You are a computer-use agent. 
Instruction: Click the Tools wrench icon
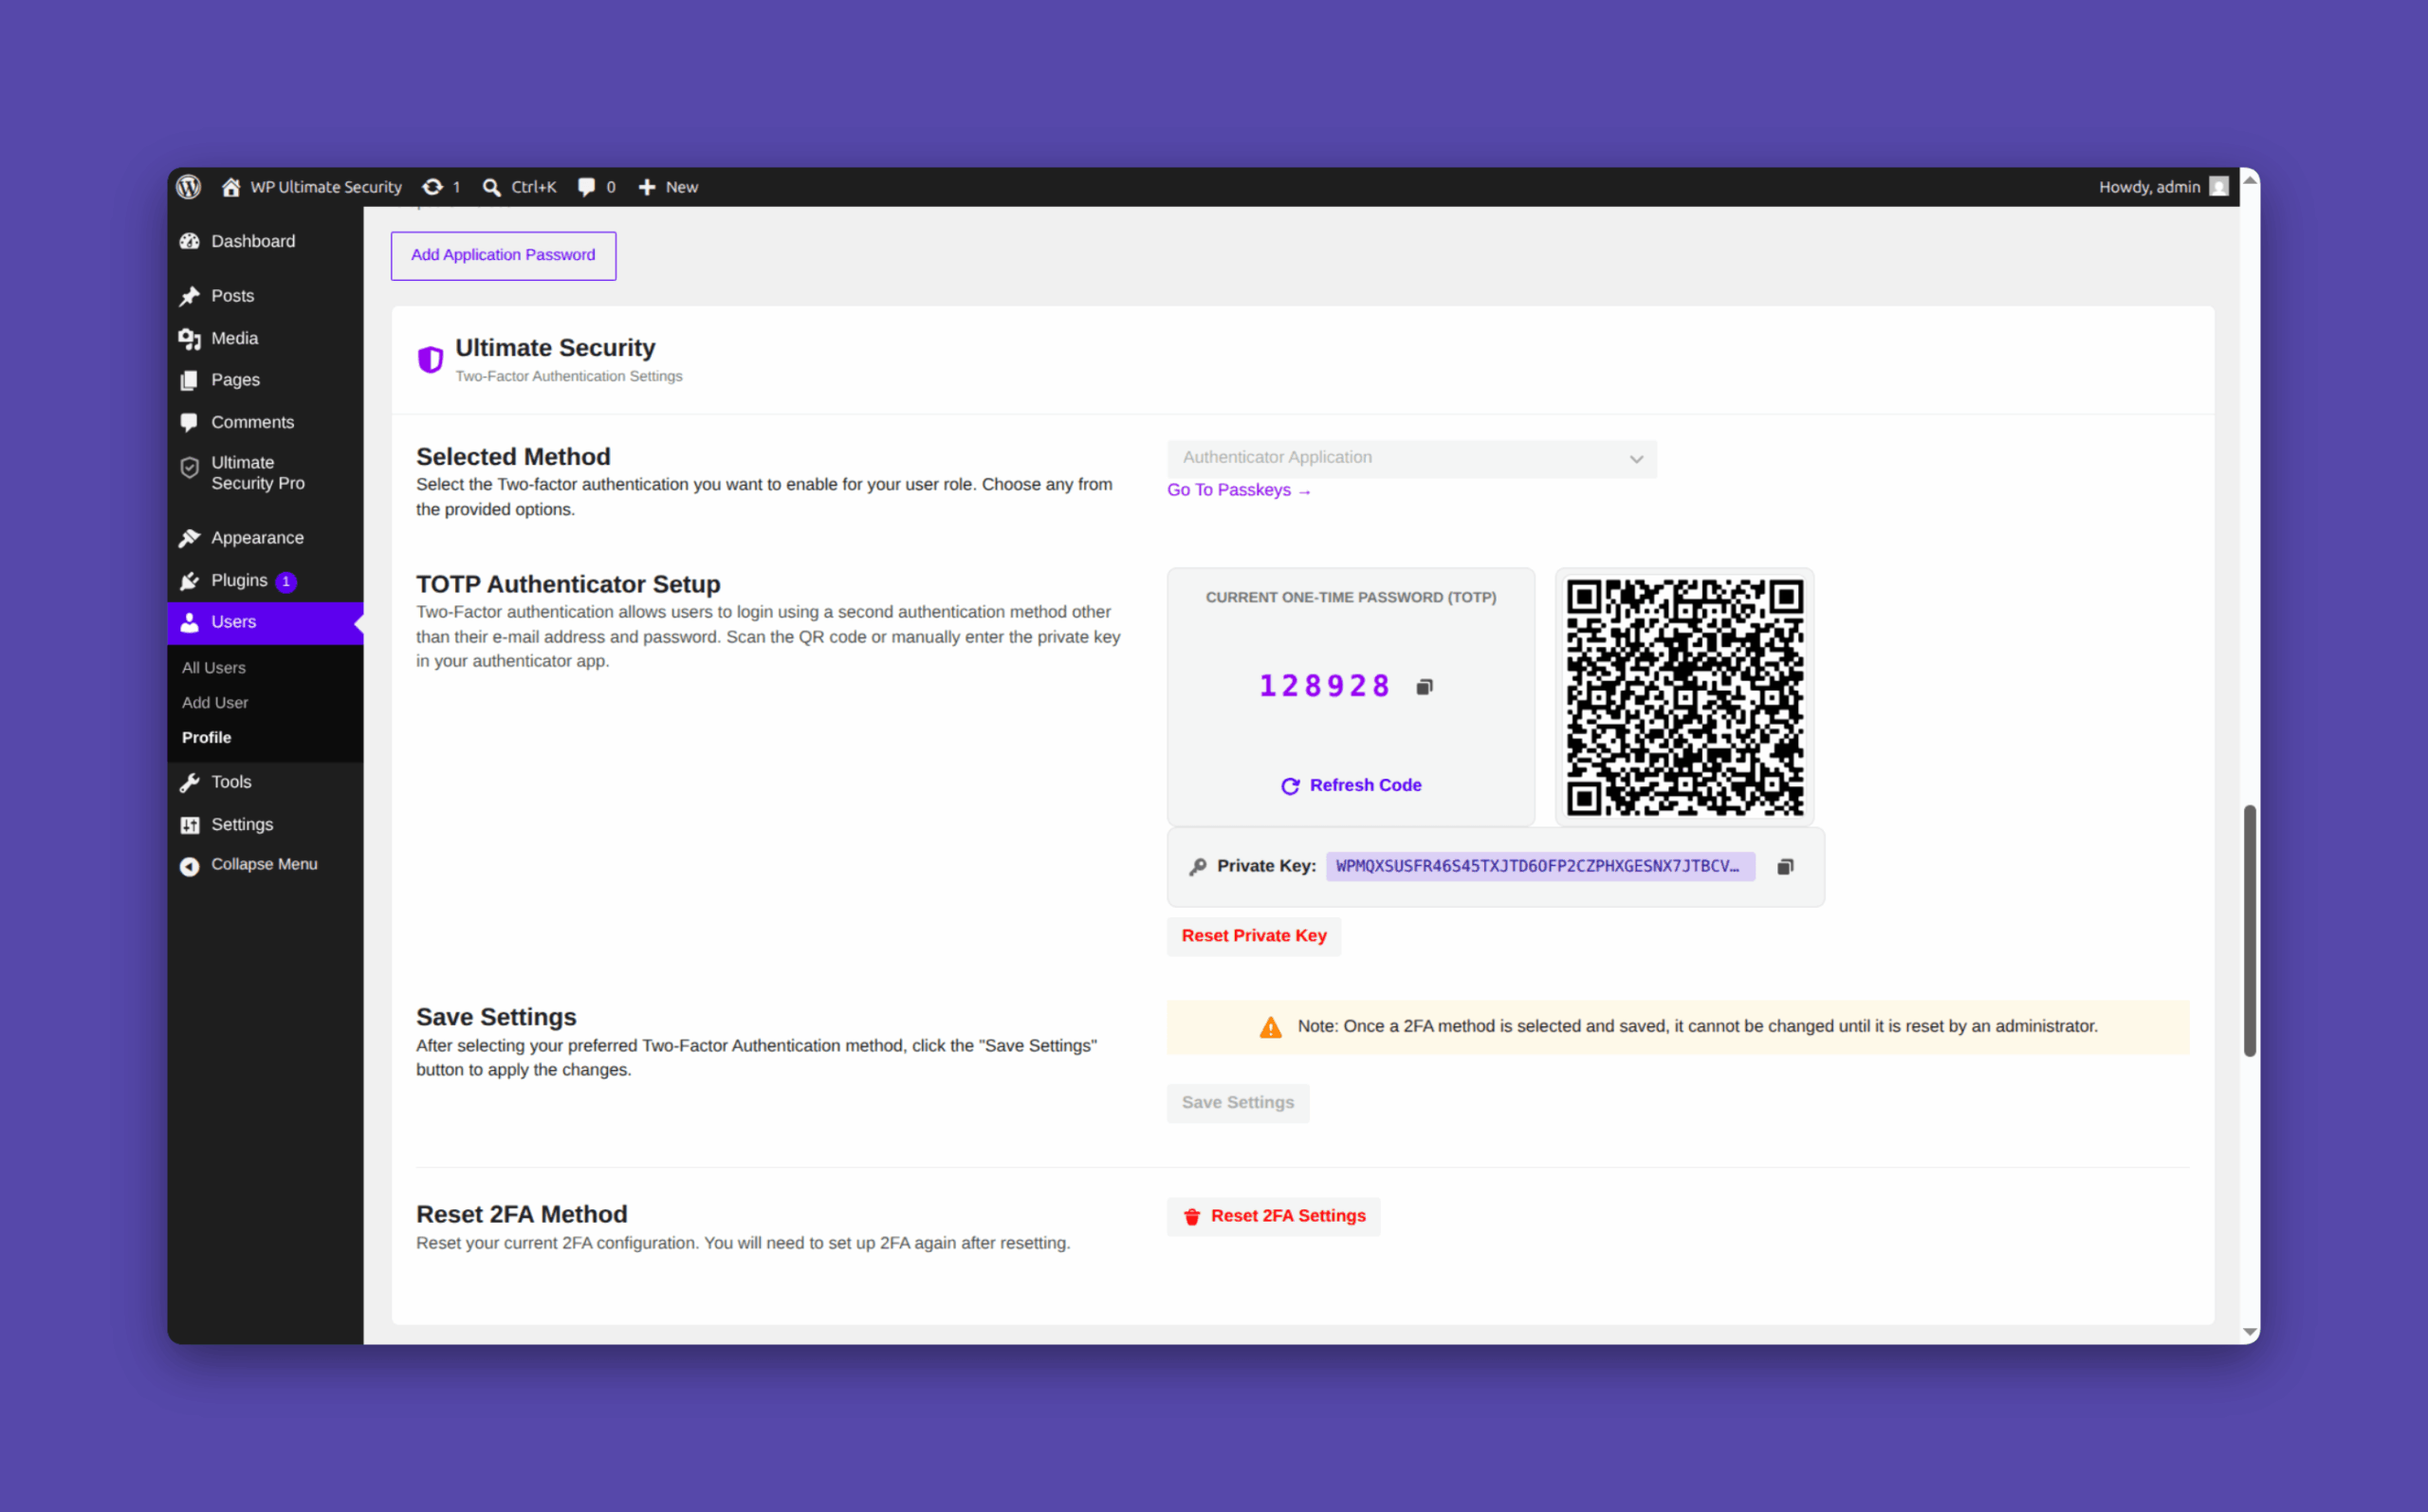[x=190, y=783]
